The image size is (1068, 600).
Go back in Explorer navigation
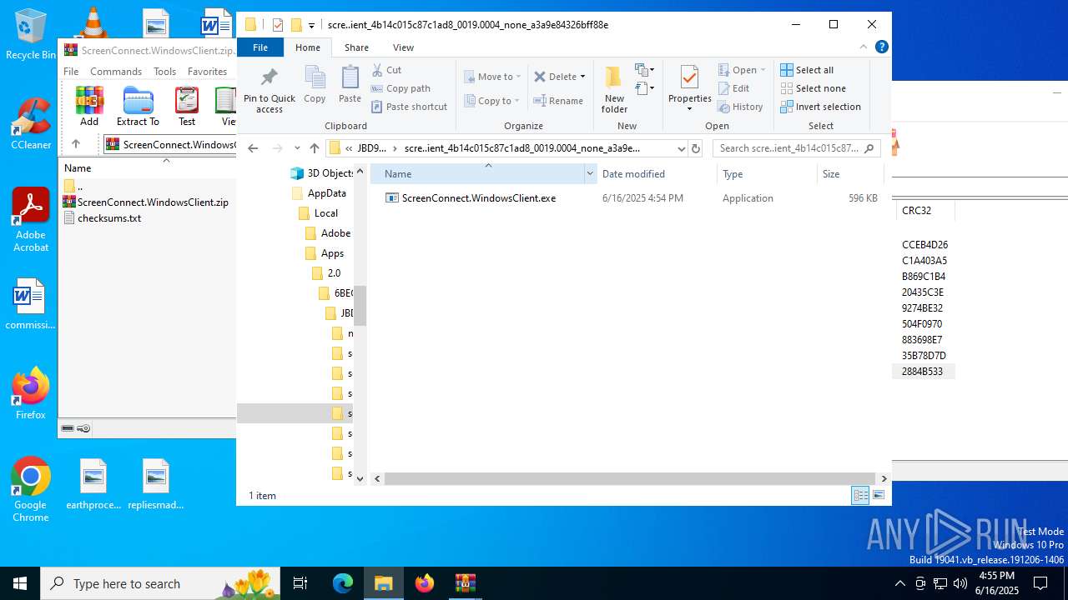coord(253,148)
